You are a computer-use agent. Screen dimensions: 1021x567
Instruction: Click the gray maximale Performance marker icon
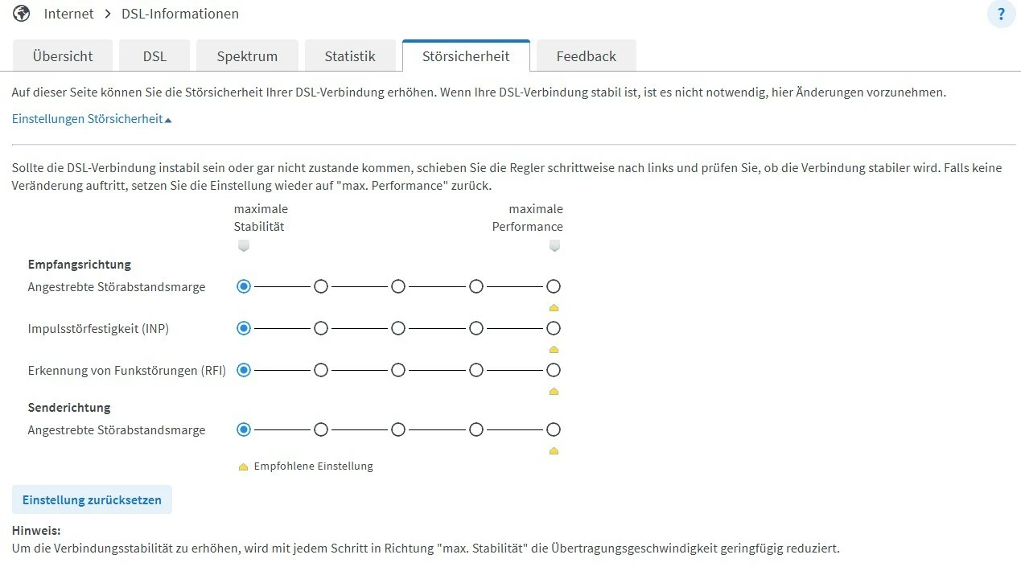click(554, 246)
